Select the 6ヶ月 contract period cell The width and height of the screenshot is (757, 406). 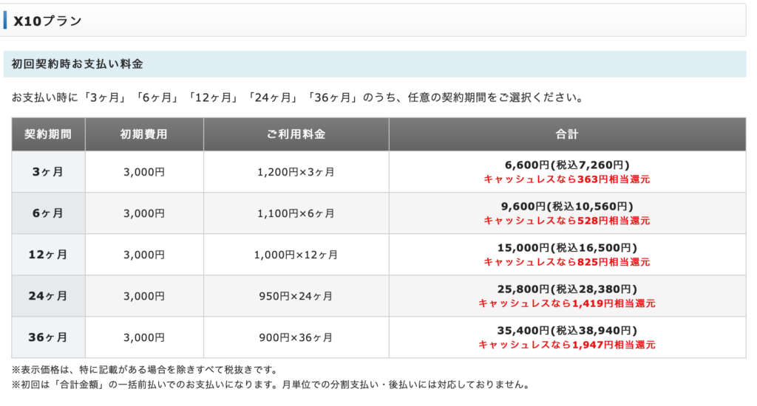[x=48, y=213]
